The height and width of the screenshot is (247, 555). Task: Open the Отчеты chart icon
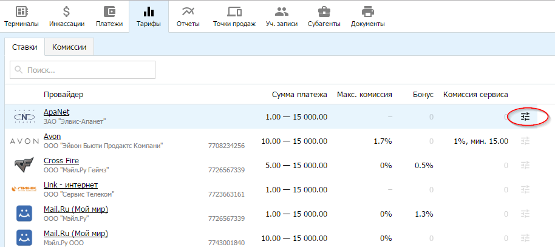click(188, 12)
